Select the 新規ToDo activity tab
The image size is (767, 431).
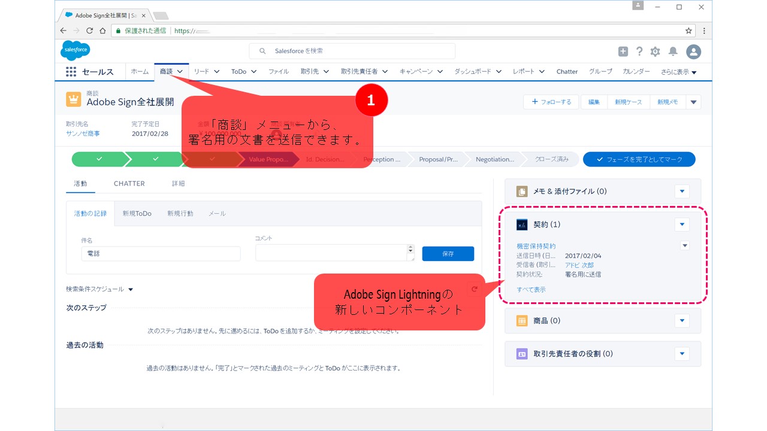pyautogui.click(x=137, y=214)
